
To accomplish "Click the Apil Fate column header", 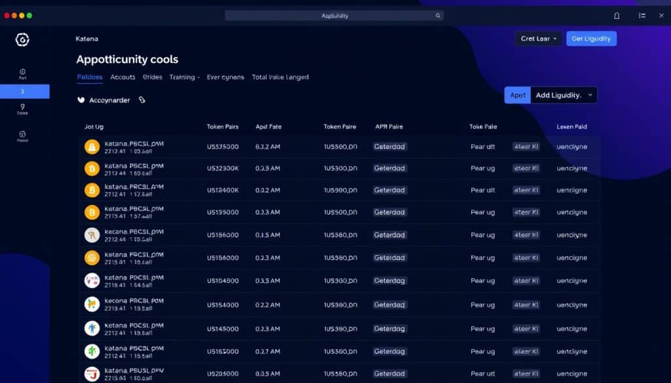I will (268, 126).
